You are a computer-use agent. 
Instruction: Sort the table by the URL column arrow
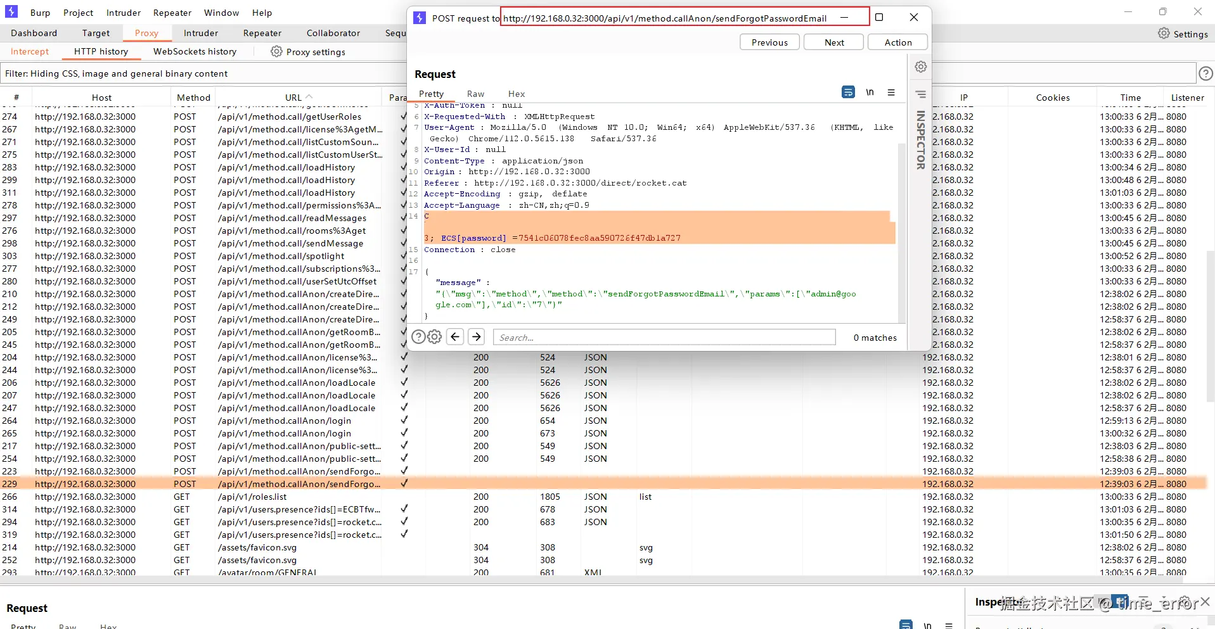coord(309,97)
